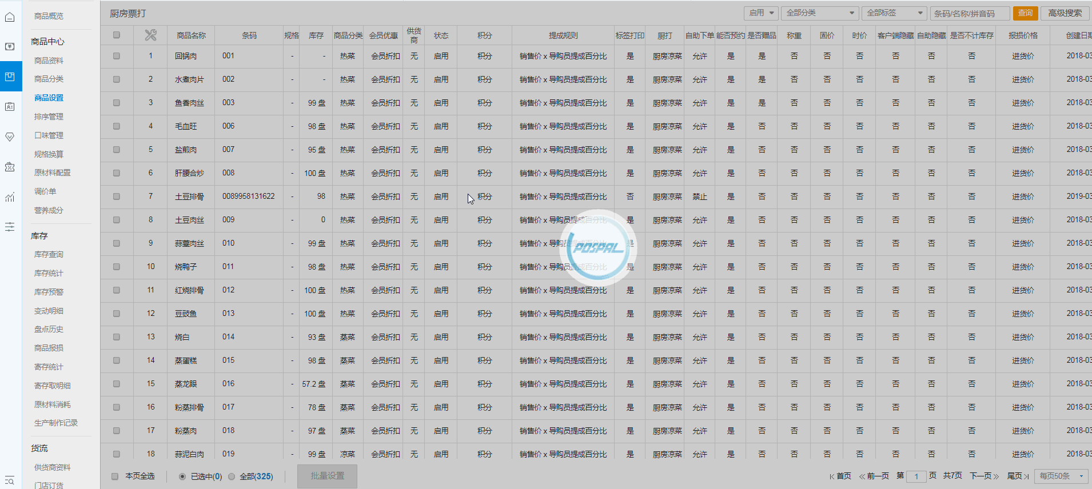Click the second sidebar icon below home

point(10,46)
